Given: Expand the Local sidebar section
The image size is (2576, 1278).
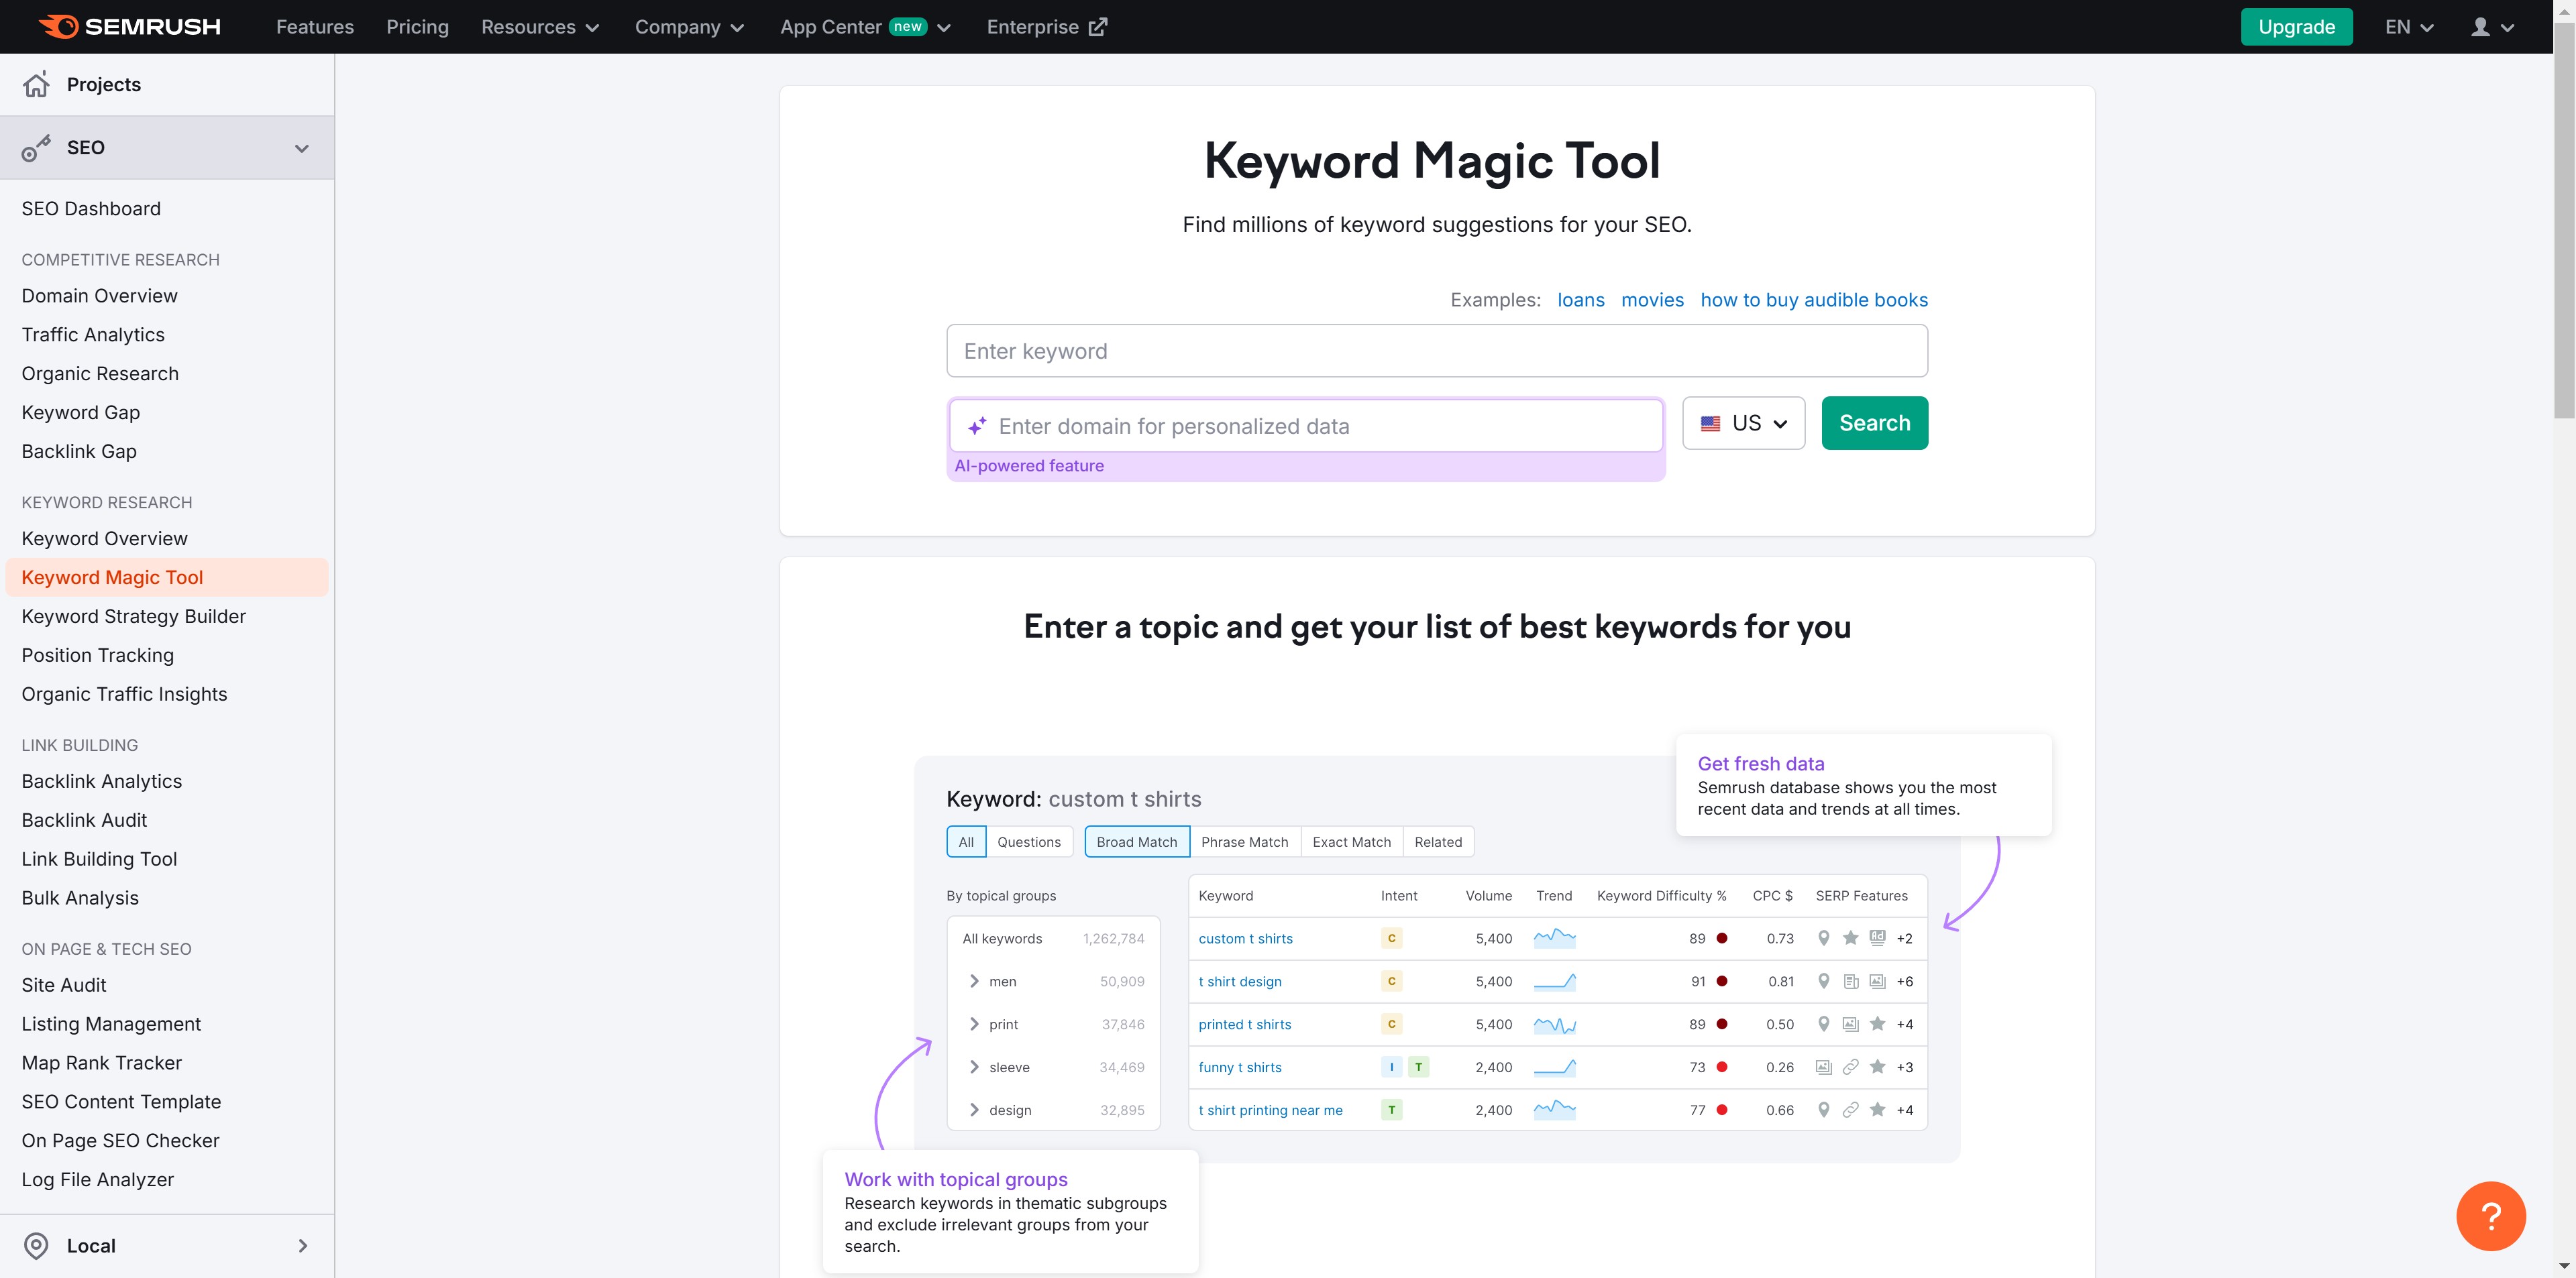Looking at the screenshot, I should pos(302,1245).
